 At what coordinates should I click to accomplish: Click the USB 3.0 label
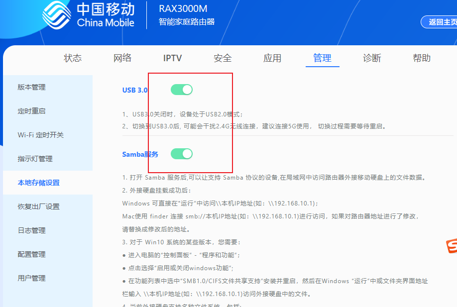pos(135,90)
